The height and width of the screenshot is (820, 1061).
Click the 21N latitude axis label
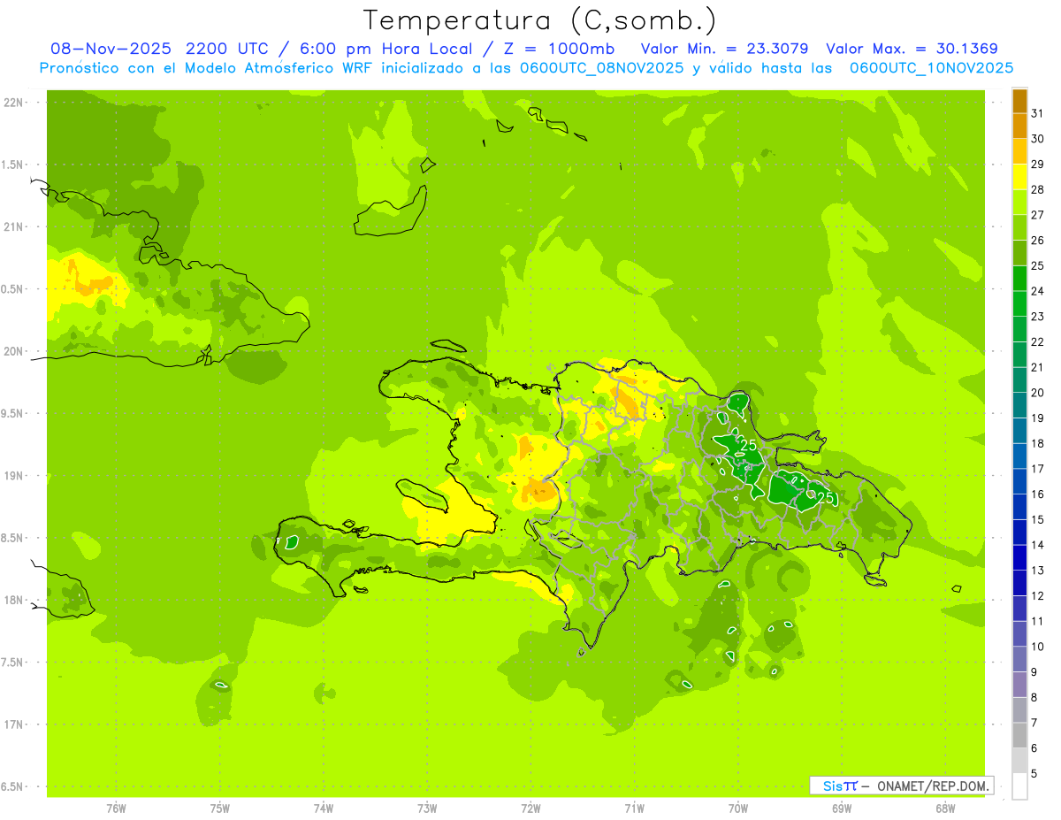[x=14, y=226]
